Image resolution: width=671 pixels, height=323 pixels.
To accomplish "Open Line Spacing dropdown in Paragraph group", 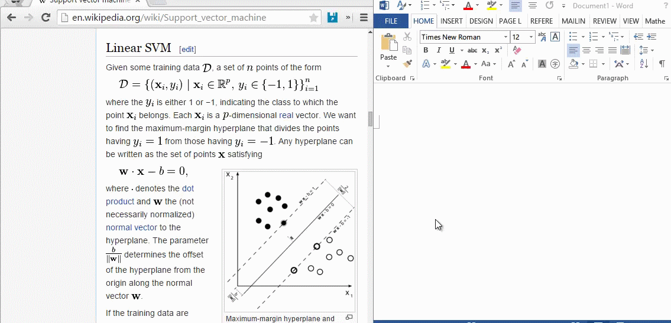I will click(646, 50).
